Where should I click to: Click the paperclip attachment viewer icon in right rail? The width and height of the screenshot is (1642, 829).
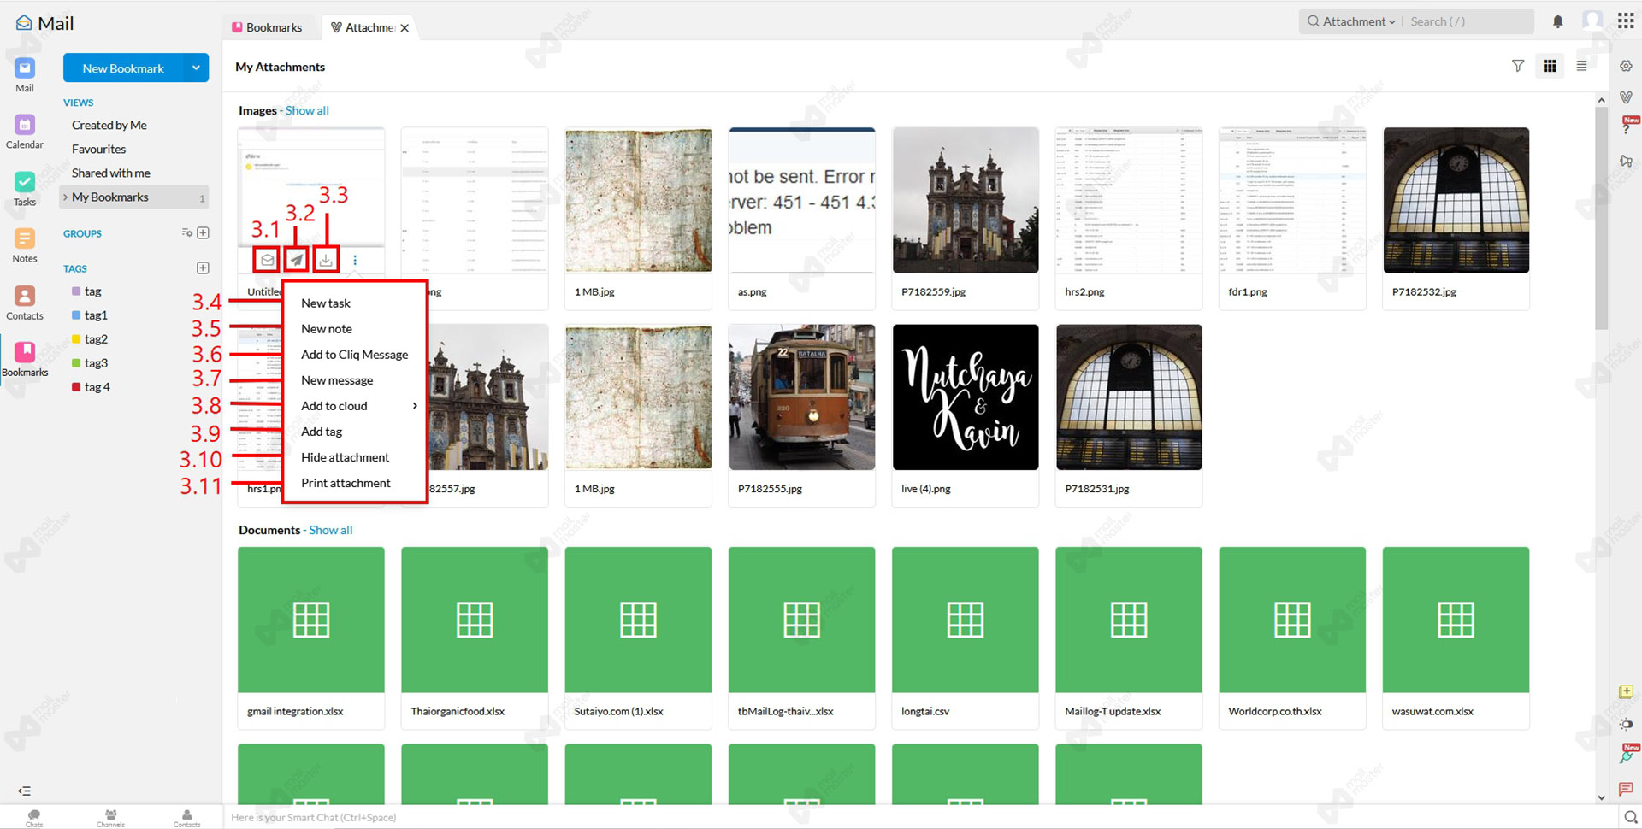tap(1626, 97)
